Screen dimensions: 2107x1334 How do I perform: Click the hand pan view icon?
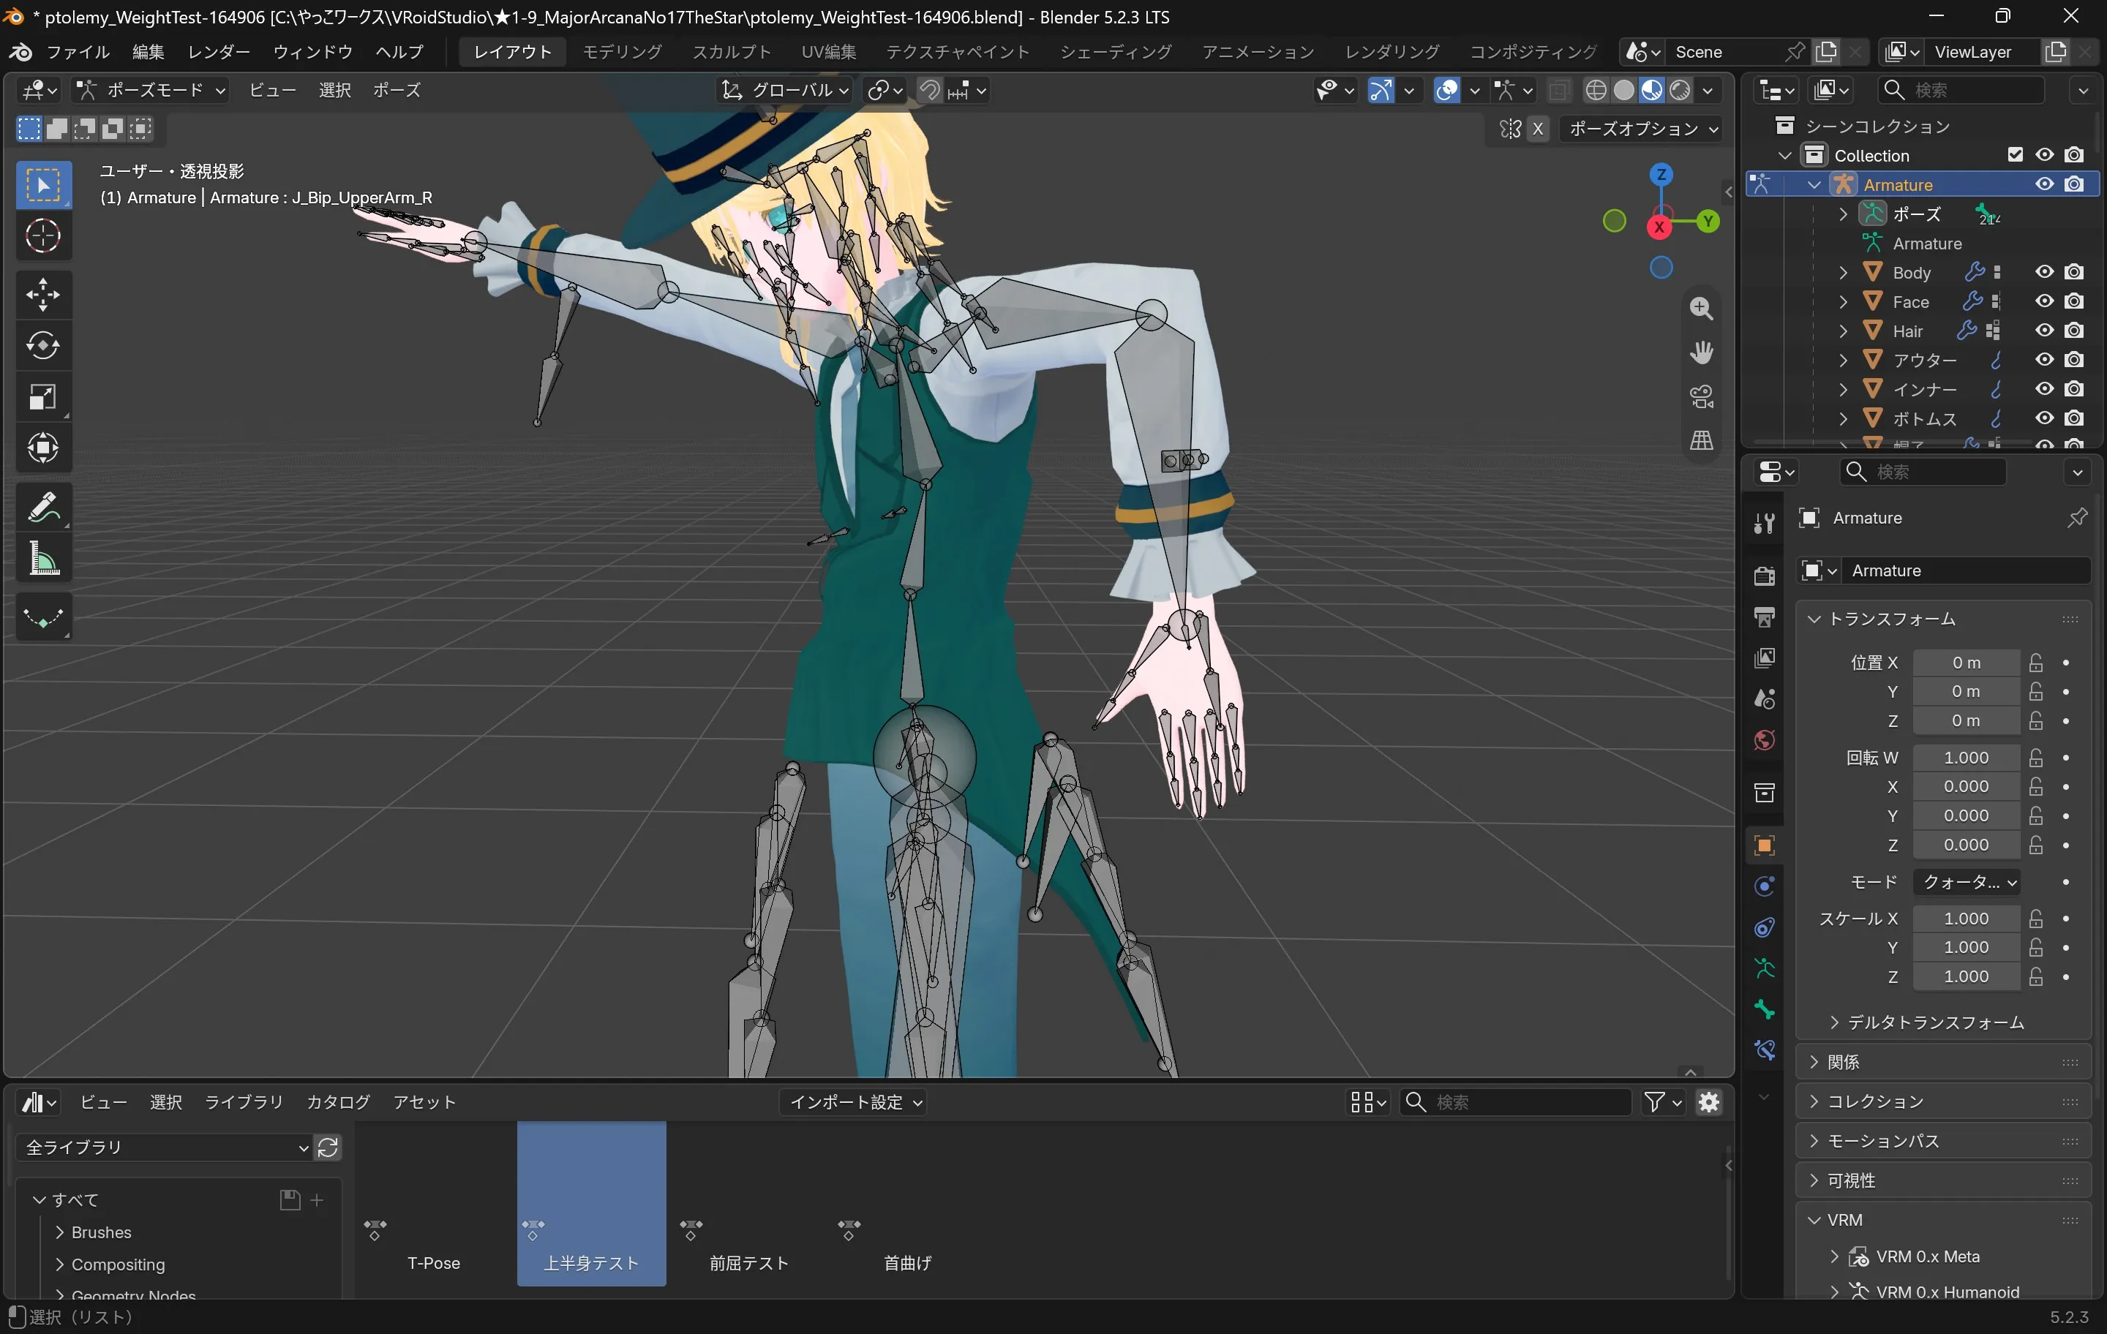click(x=1701, y=353)
